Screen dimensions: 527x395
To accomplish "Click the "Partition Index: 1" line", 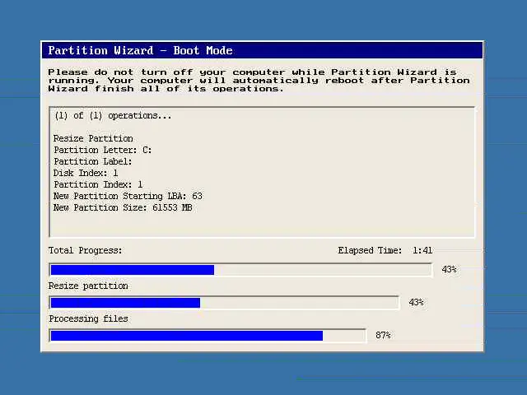I will [x=98, y=184].
